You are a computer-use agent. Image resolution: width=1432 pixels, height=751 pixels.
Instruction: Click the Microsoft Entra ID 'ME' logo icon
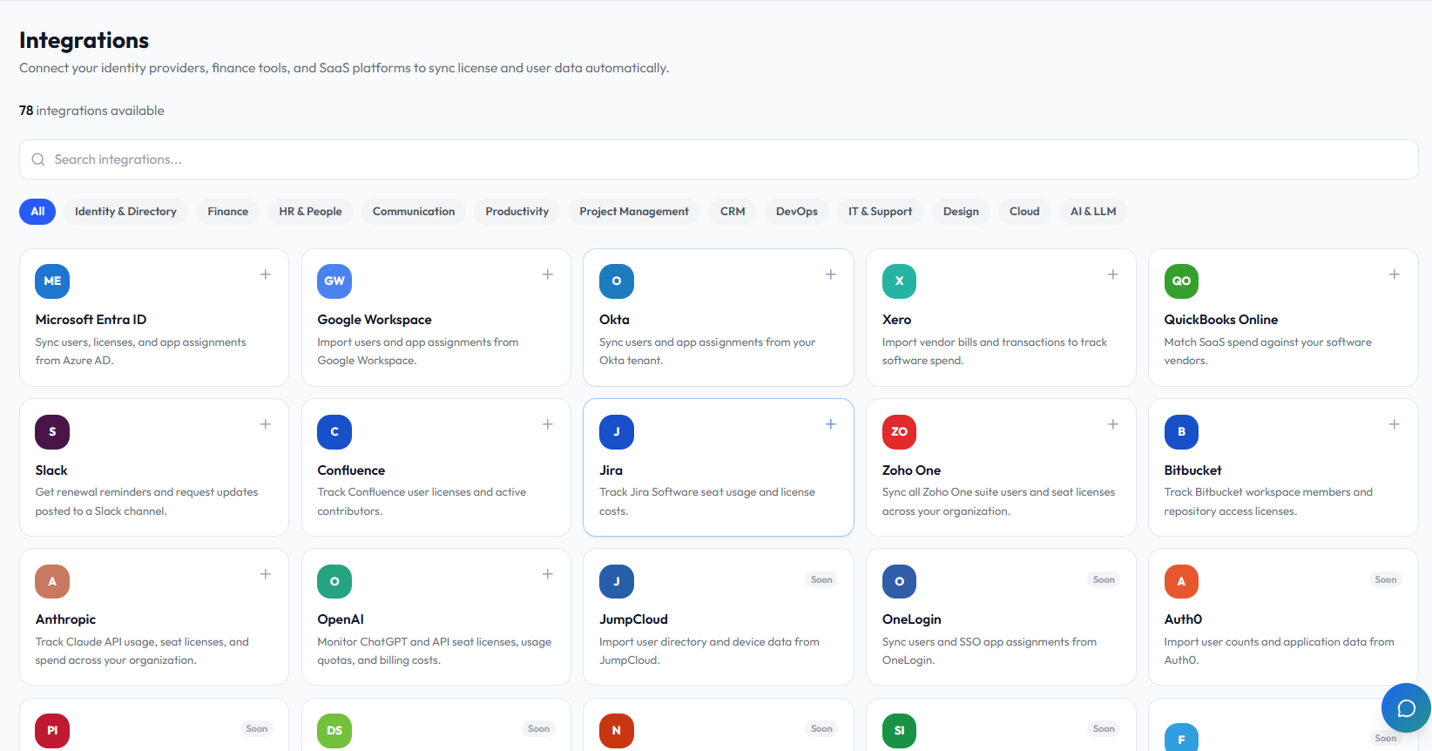pyautogui.click(x=52, y=281)
